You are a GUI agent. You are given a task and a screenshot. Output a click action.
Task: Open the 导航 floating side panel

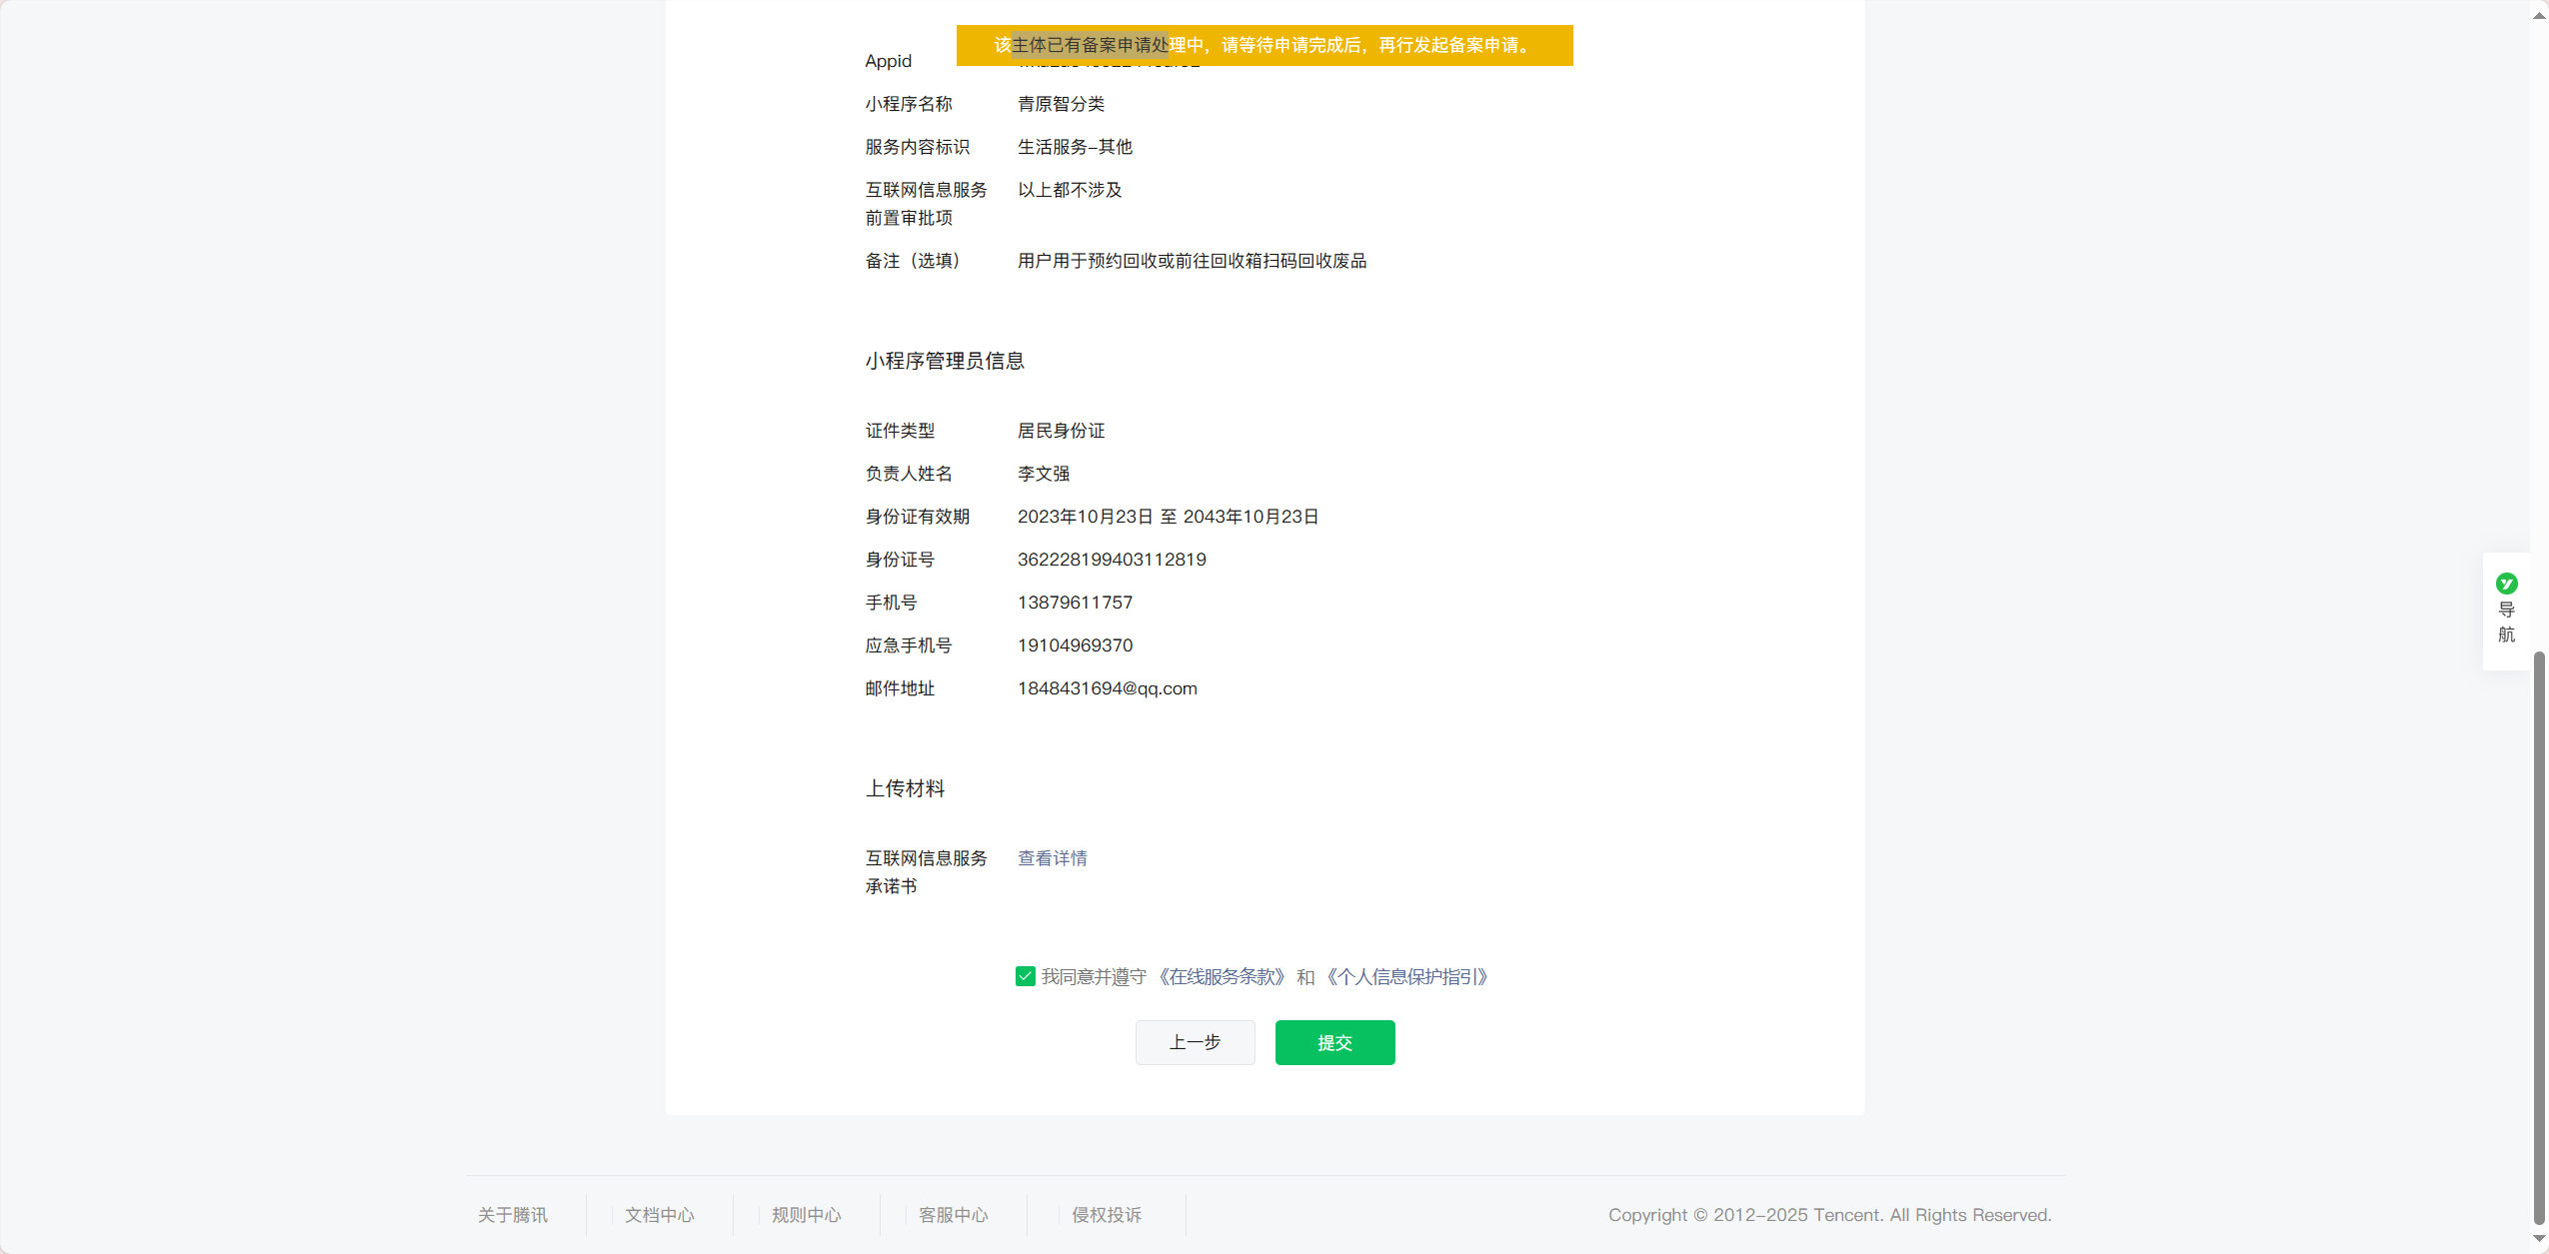point(2506,622)
